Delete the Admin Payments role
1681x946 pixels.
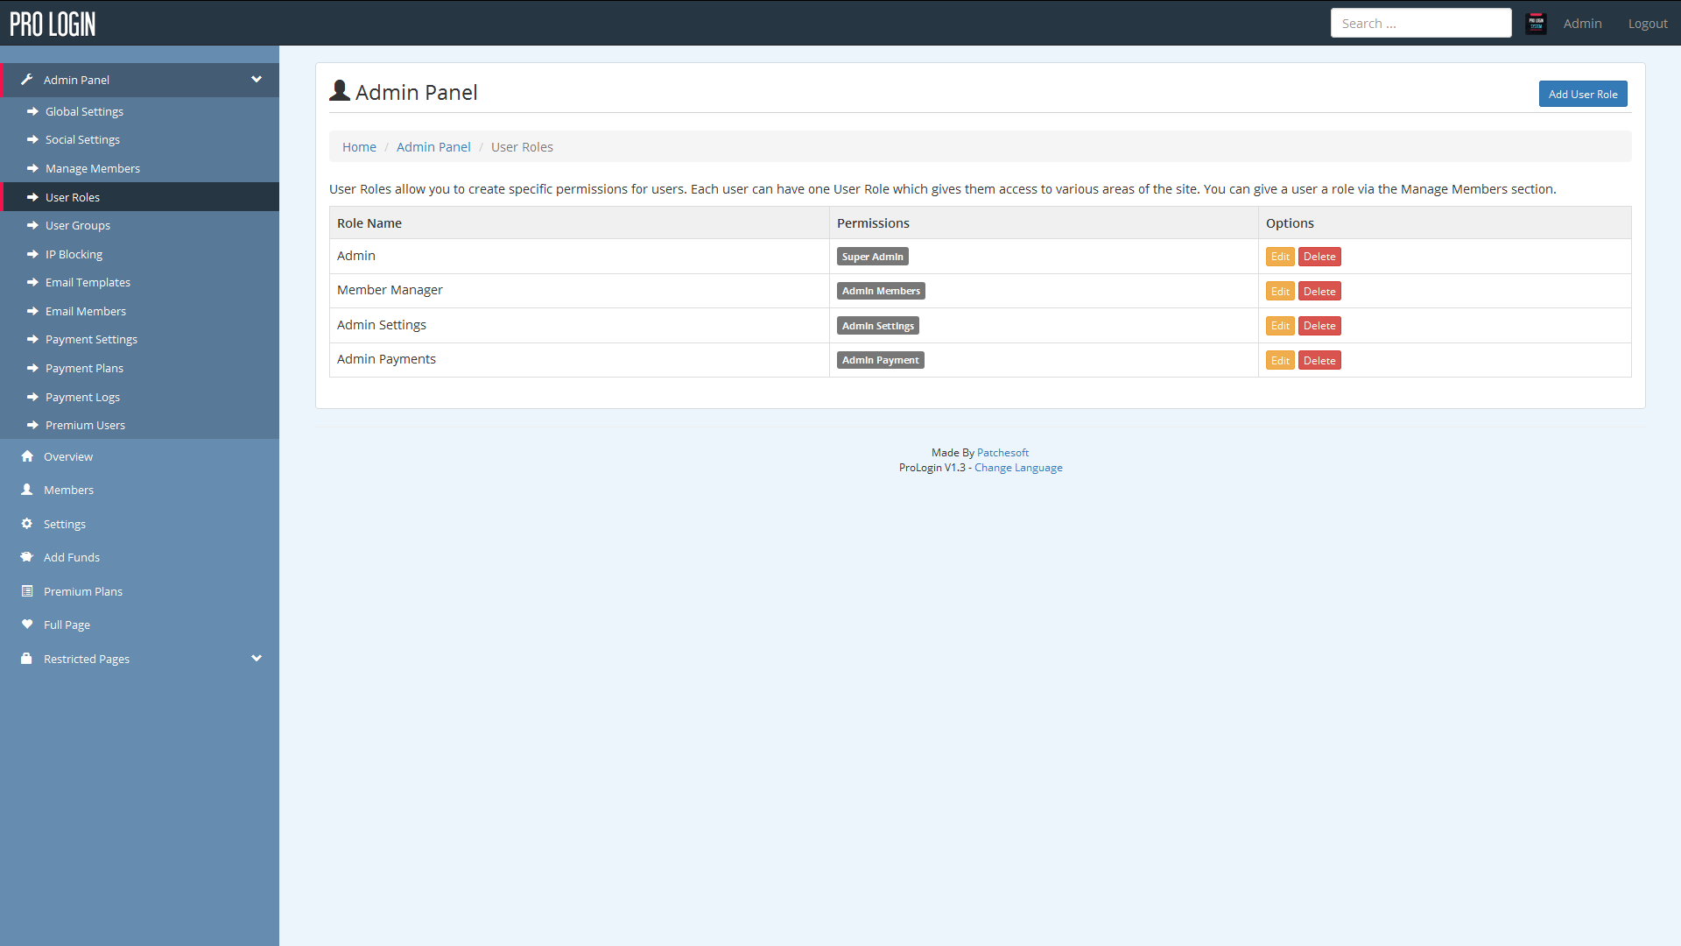coord(1319,361)
